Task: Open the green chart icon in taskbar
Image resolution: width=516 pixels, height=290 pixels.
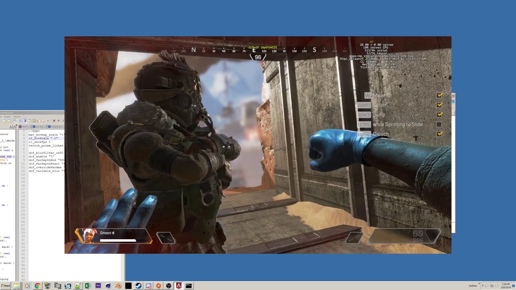Action: tap(78, 286)
